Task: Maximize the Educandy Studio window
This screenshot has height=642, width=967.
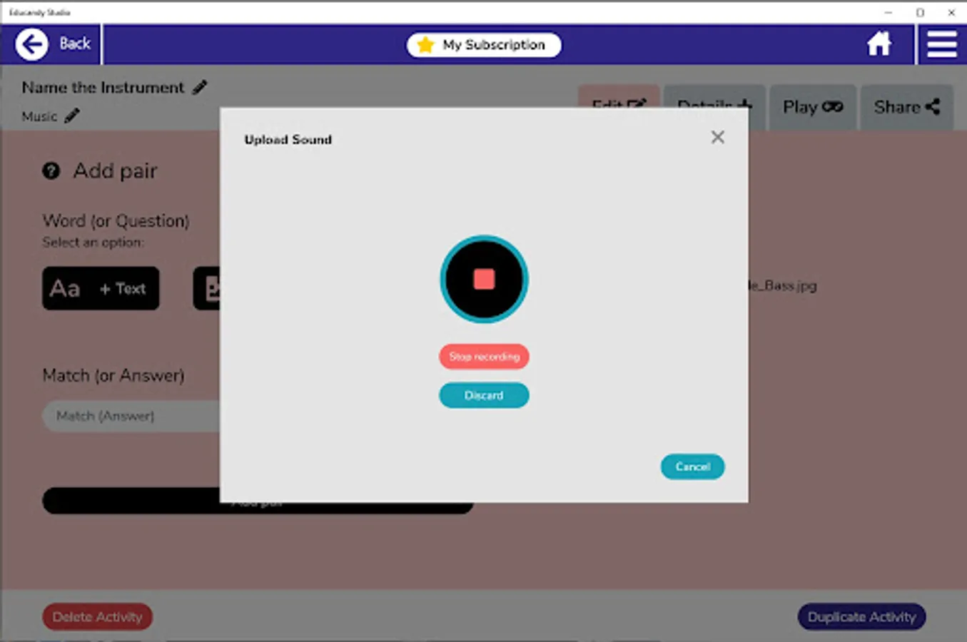Action: (x=920, y=12)
